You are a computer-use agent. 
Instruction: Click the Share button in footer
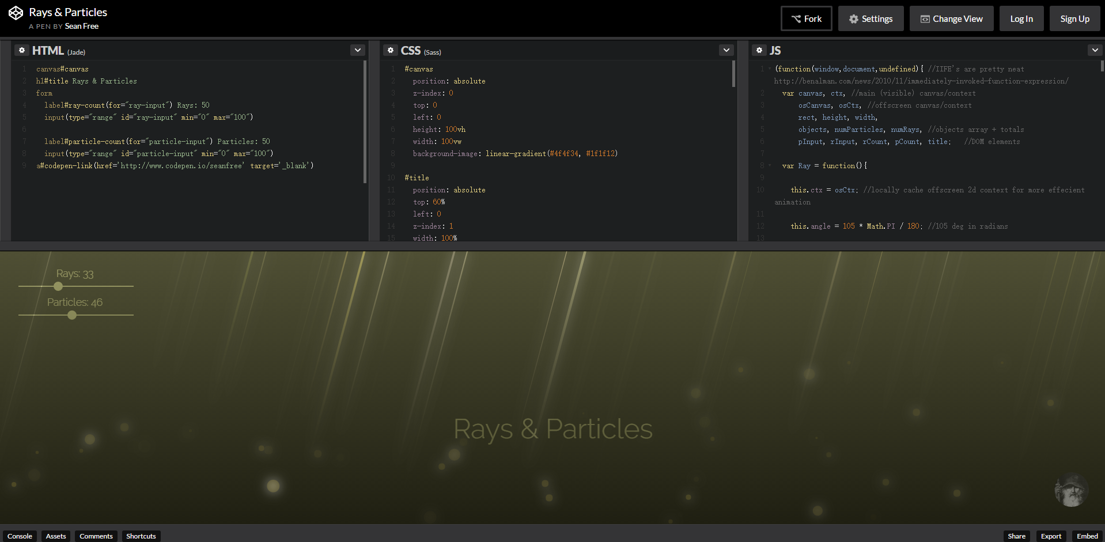1016,536
